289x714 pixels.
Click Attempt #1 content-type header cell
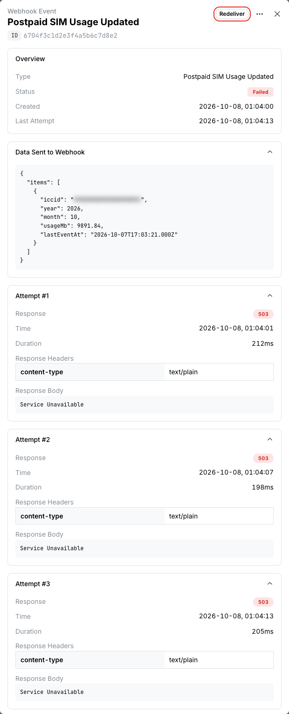click(90, 372)
